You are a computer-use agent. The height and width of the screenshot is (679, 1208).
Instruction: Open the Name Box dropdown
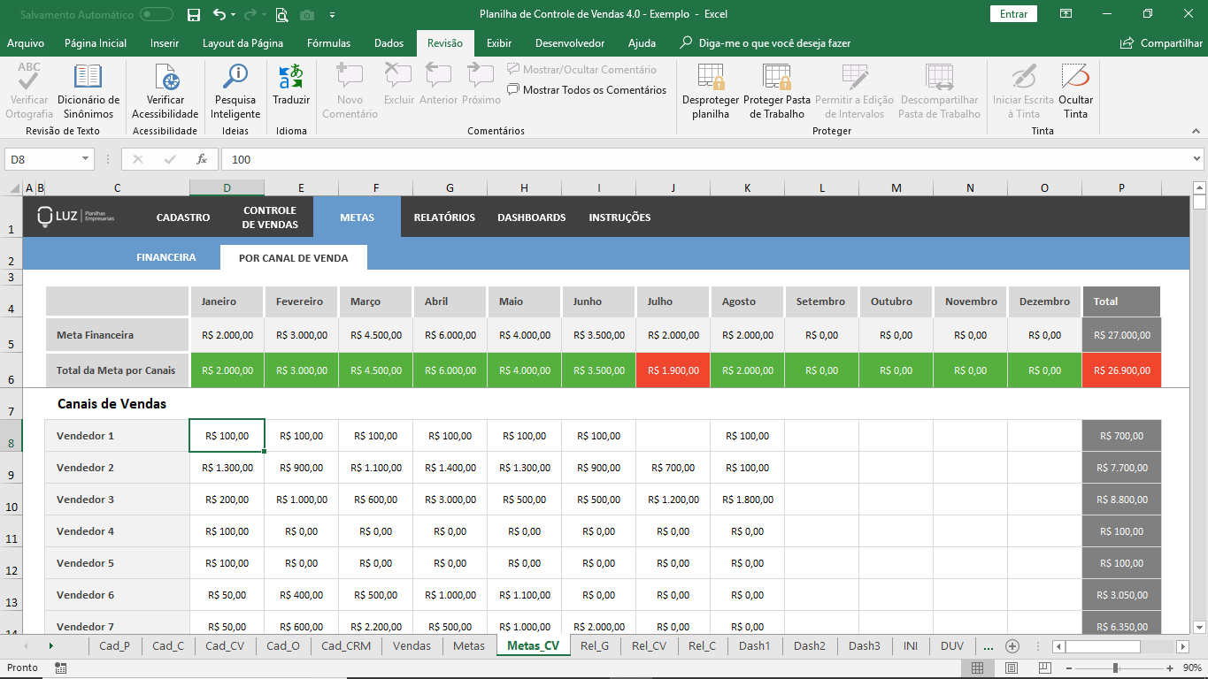pos(86,159)
